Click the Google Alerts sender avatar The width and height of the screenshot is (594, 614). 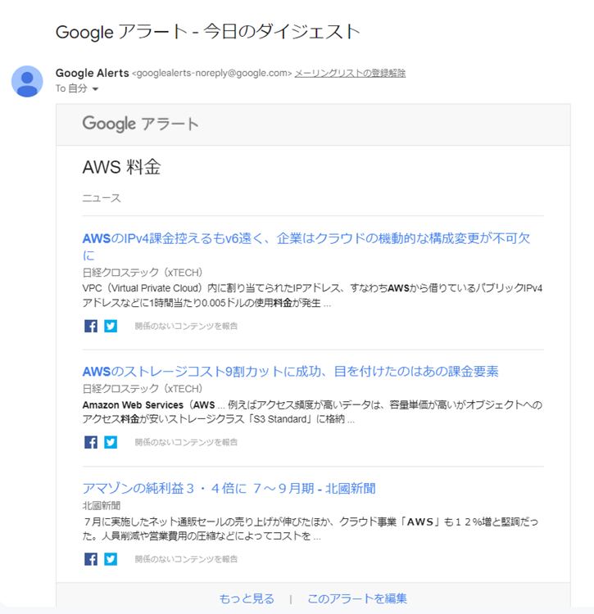(x=27, y=81)
